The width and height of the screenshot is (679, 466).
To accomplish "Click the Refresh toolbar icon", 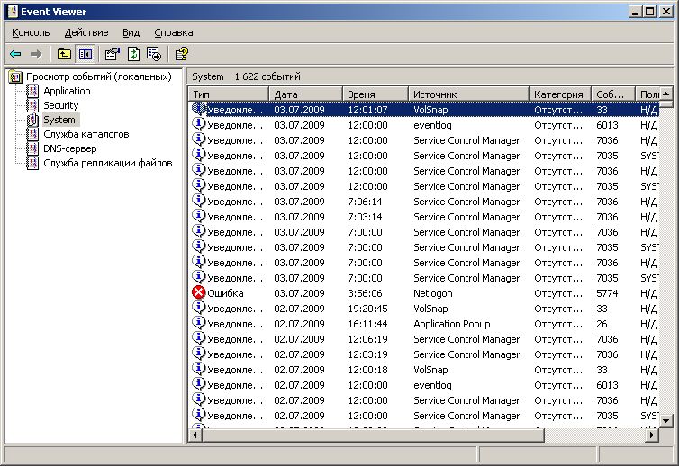I will pos(133,54).
